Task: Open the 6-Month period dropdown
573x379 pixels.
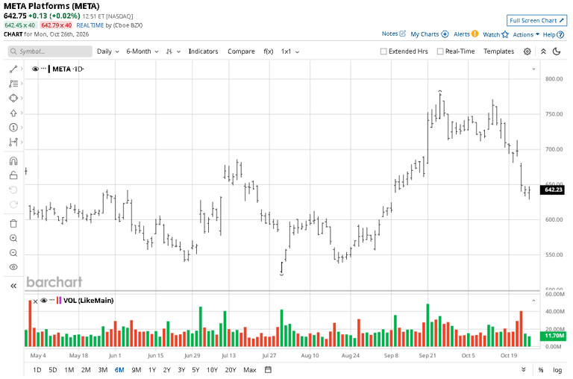Action: (143, 51)
